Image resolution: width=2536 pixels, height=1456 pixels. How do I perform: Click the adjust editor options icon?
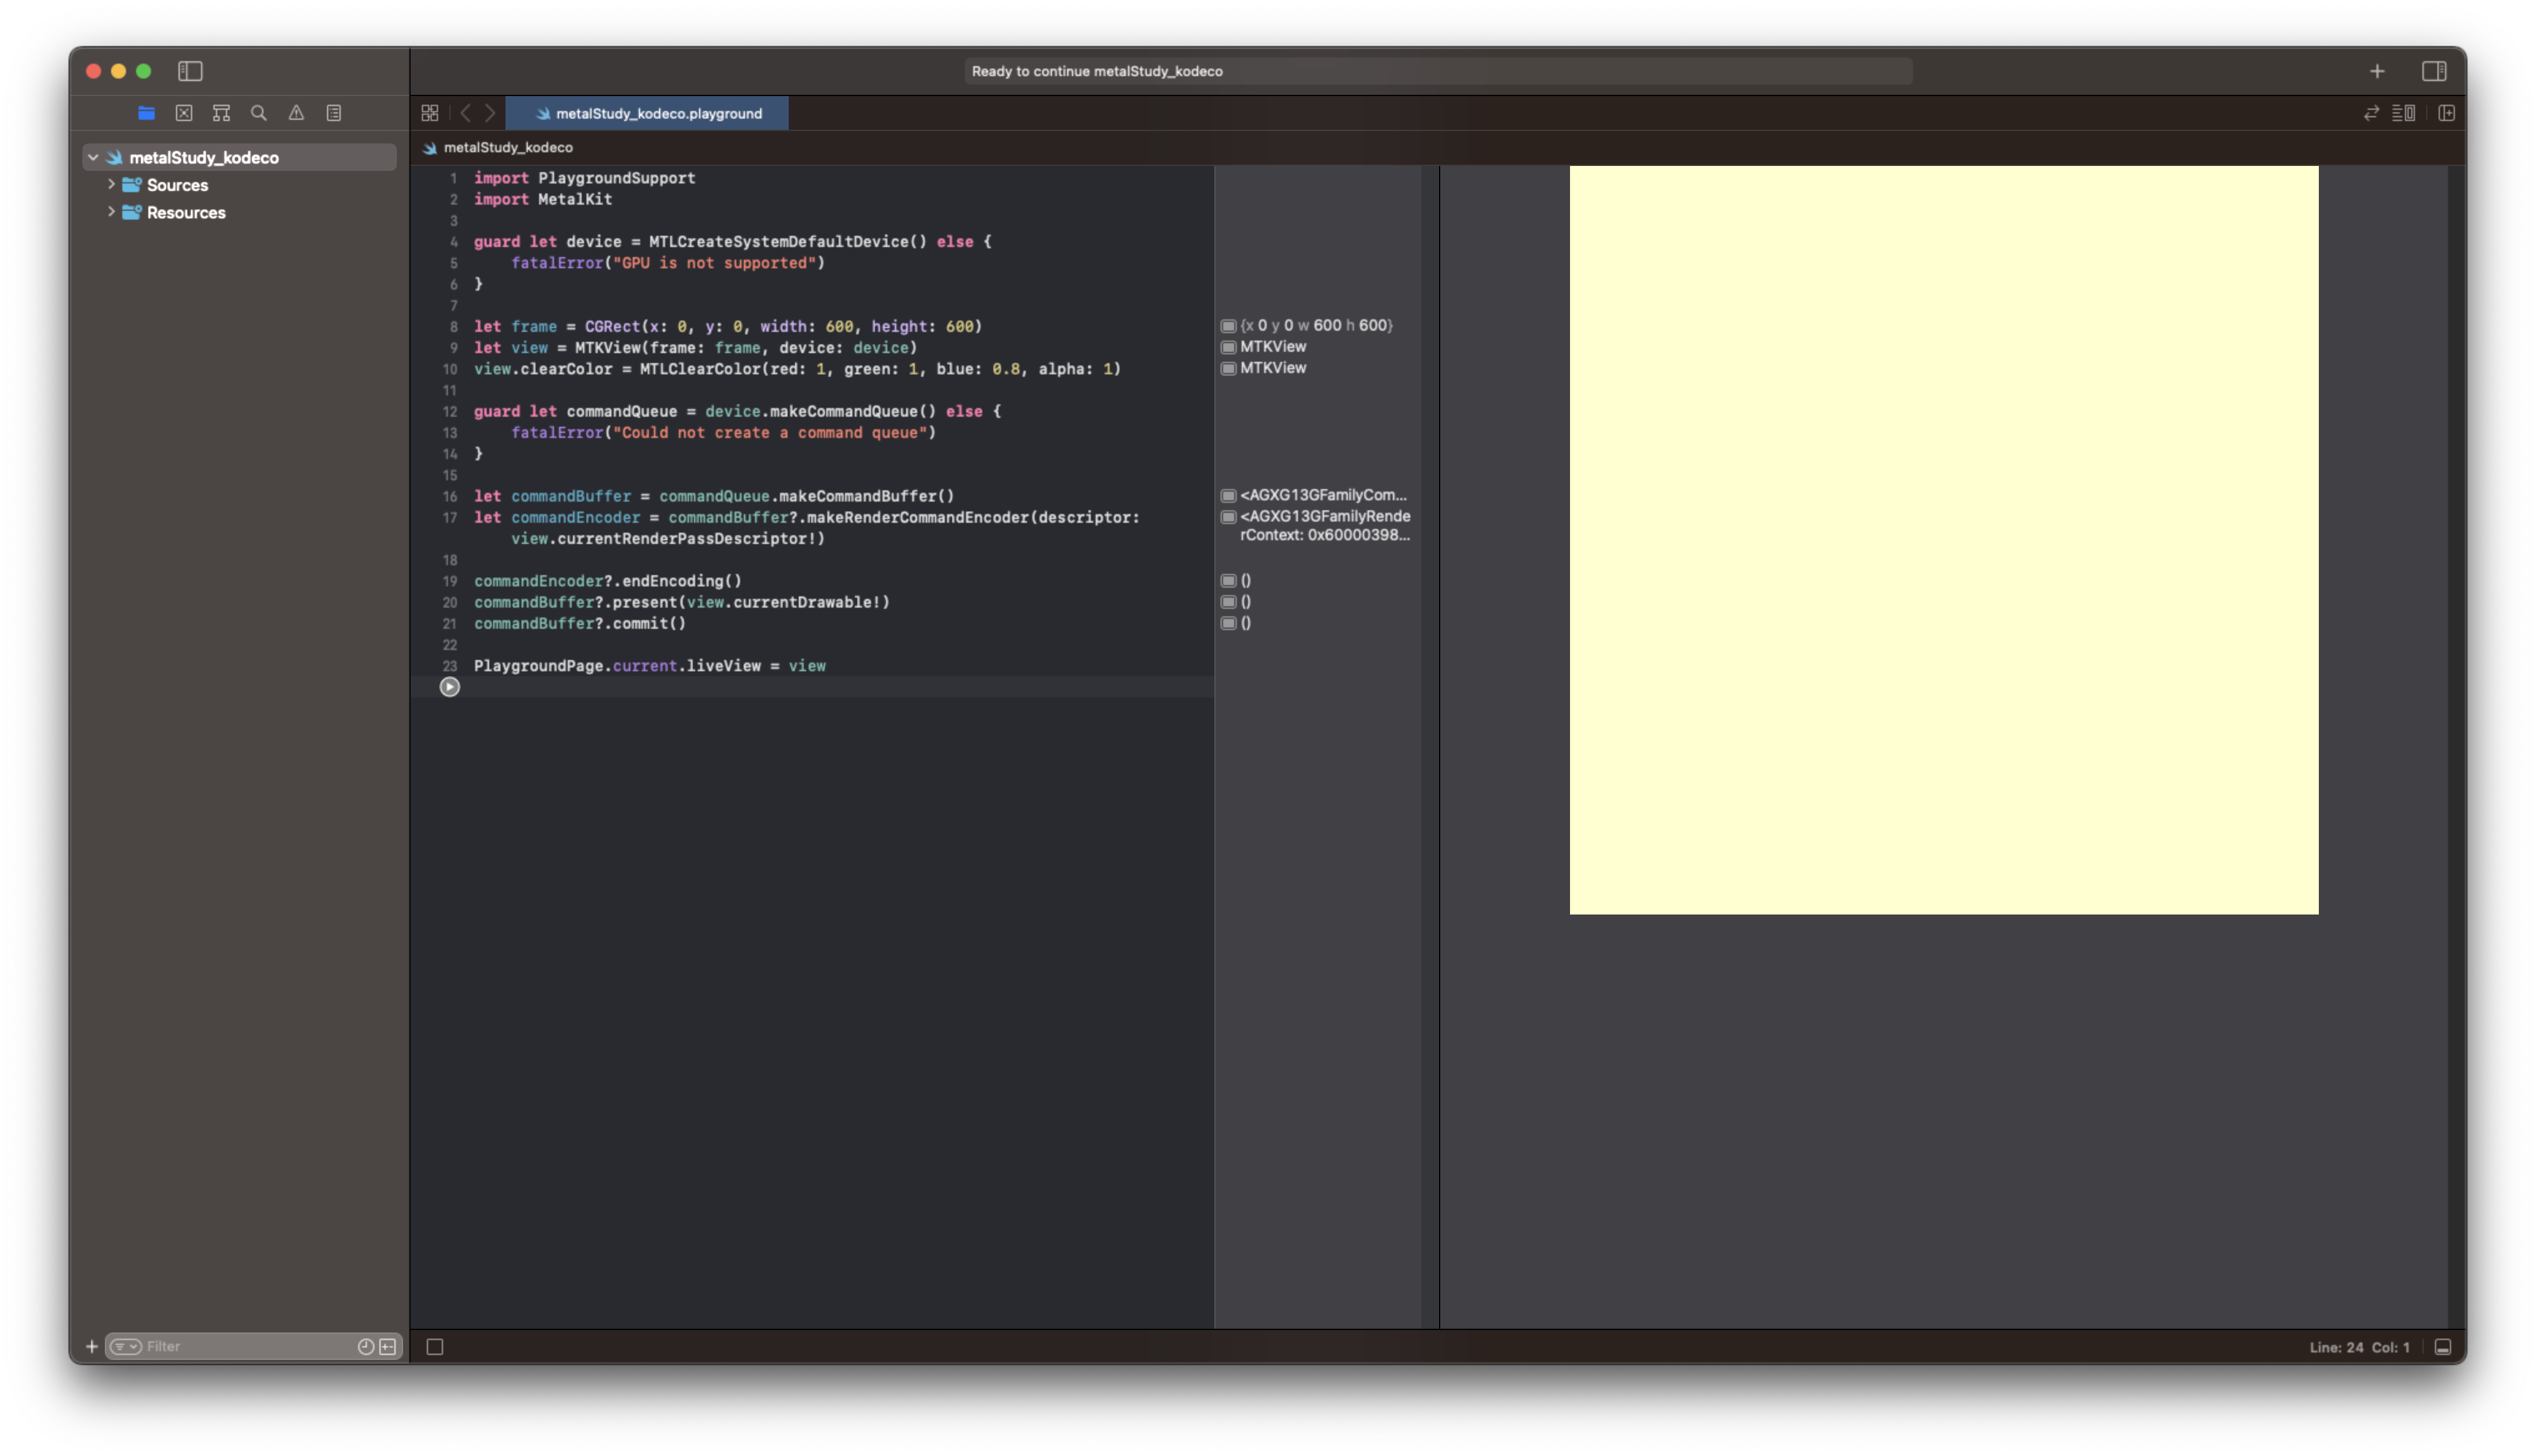click(x=2403, y=113)
